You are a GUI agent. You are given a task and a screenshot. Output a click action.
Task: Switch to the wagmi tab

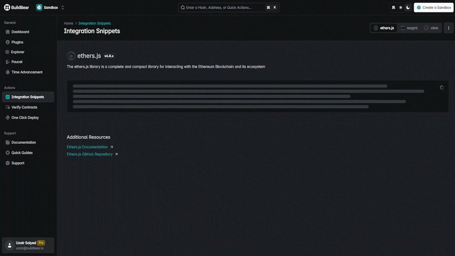[409, 28]
